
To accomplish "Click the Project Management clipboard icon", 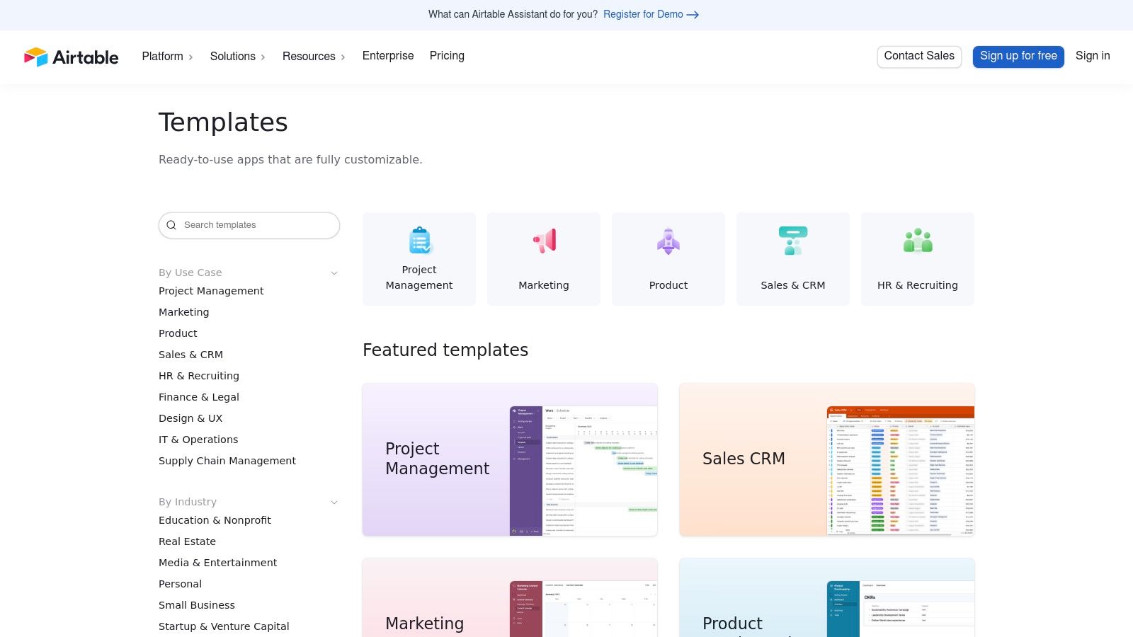I will pyautogui.click(x=420, y=241).
